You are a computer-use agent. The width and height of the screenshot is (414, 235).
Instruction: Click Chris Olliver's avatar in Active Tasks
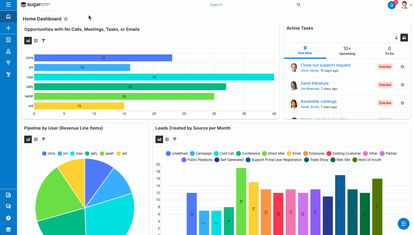coord(293,67)
